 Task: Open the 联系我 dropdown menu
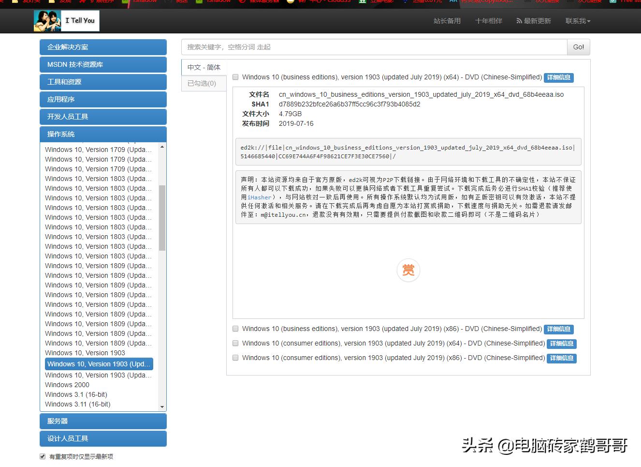(578, 21)
